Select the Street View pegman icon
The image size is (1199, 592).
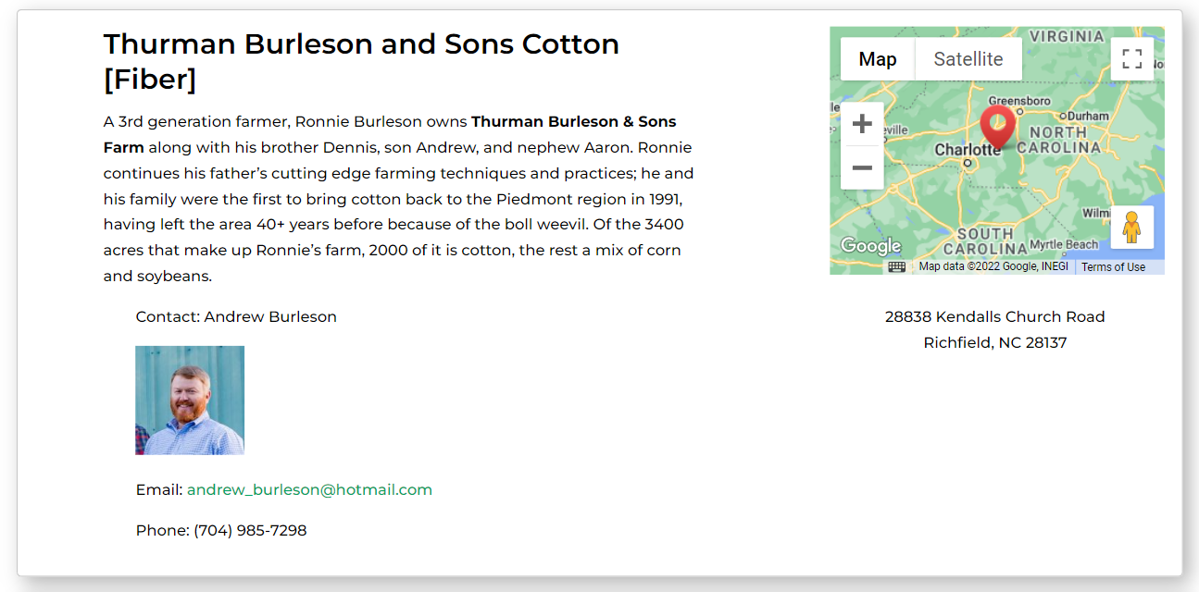coord(1131,228)
